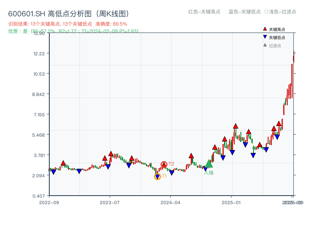Click the 7.155 price axis label
Screen dimensions: 326x244
pyautogui.click(x=39, y=115)
